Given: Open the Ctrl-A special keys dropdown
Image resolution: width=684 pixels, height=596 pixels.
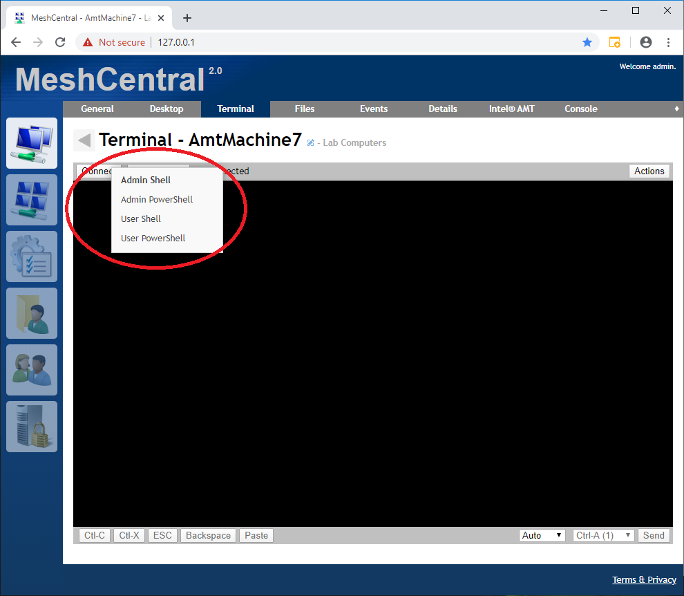Looking at the screenshot, I should tap(603, 534).
